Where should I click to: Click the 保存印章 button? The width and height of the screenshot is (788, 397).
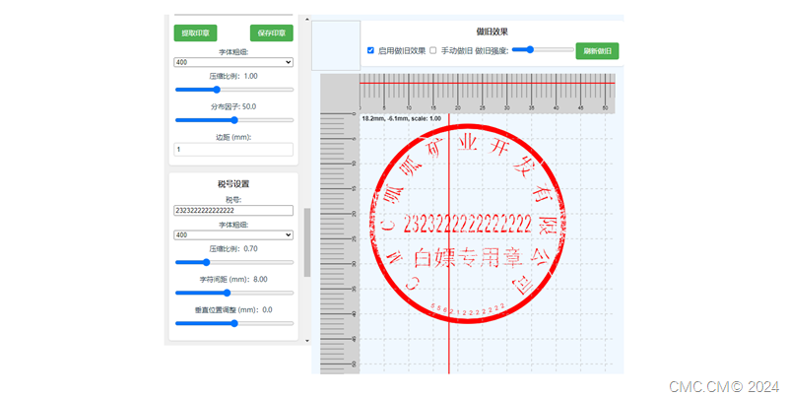(x=272, y=33)
